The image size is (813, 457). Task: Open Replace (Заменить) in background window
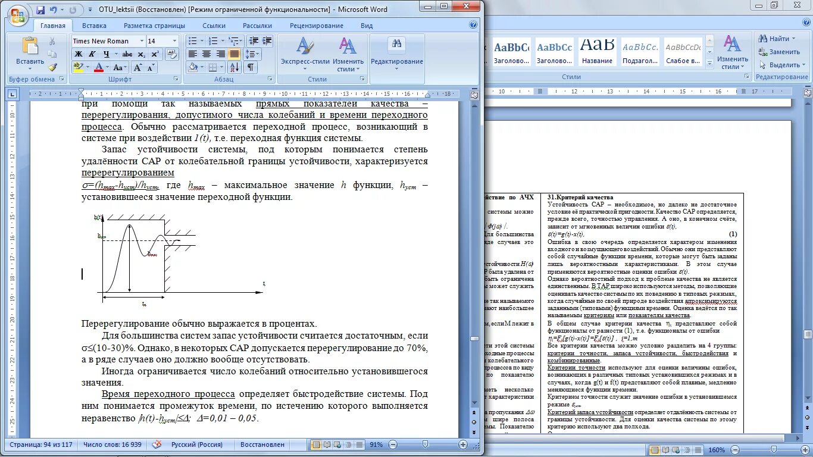(780, 52)
